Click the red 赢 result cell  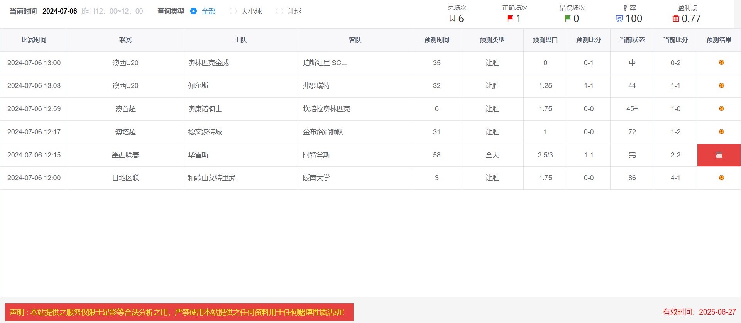coord(719,155)
